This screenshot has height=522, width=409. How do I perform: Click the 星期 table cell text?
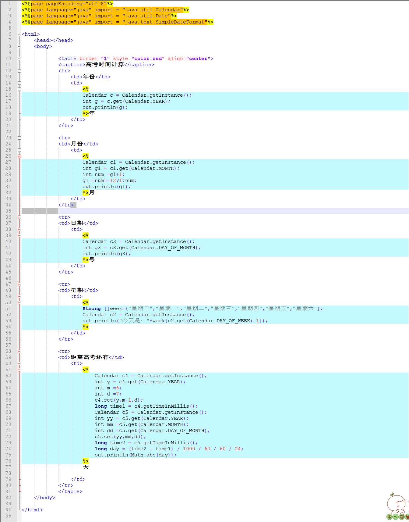coord(77,290)
